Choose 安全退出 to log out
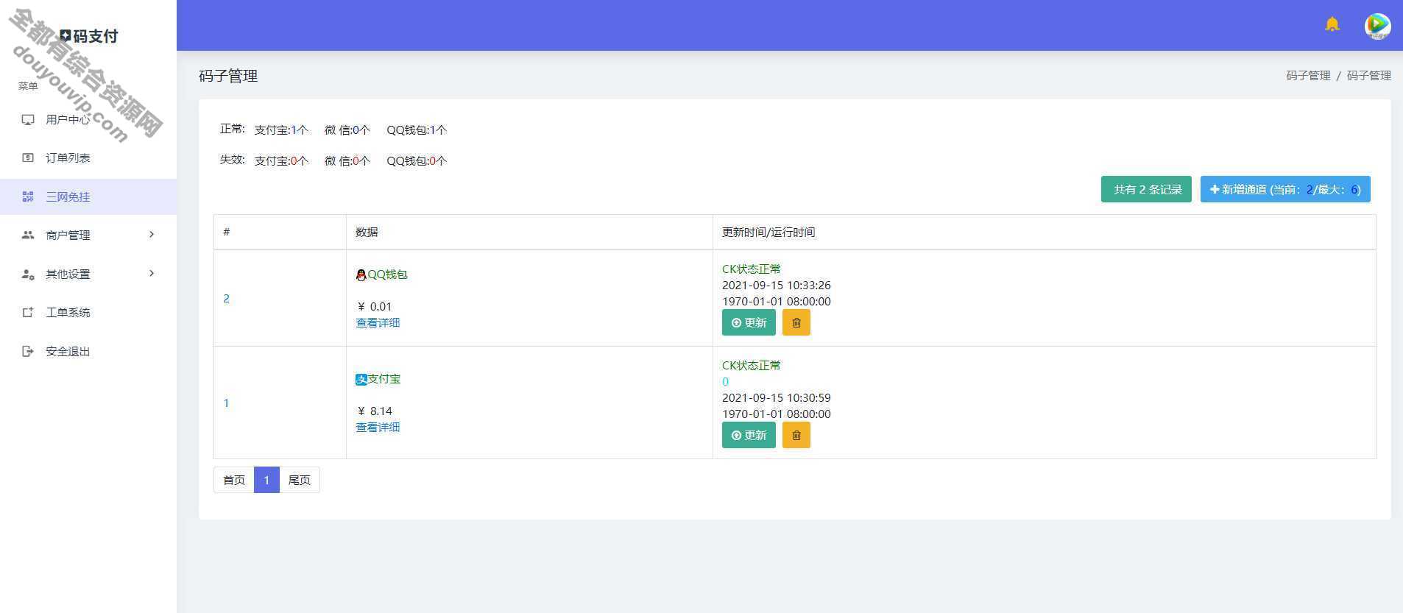Image resolution: width=1403 pixels, height=613 pixels. point(88,351)
